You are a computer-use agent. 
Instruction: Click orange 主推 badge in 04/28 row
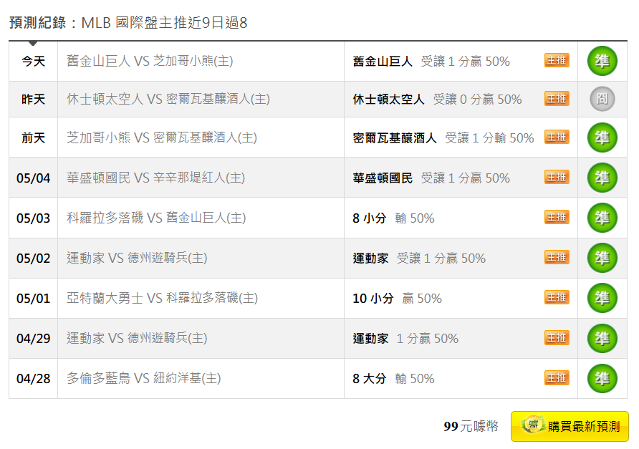tap(557, 377)
